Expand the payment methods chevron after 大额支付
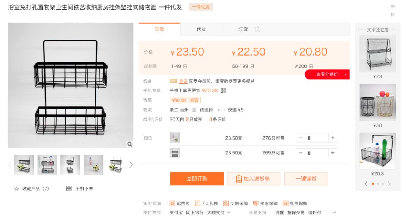 pos(229,213)
